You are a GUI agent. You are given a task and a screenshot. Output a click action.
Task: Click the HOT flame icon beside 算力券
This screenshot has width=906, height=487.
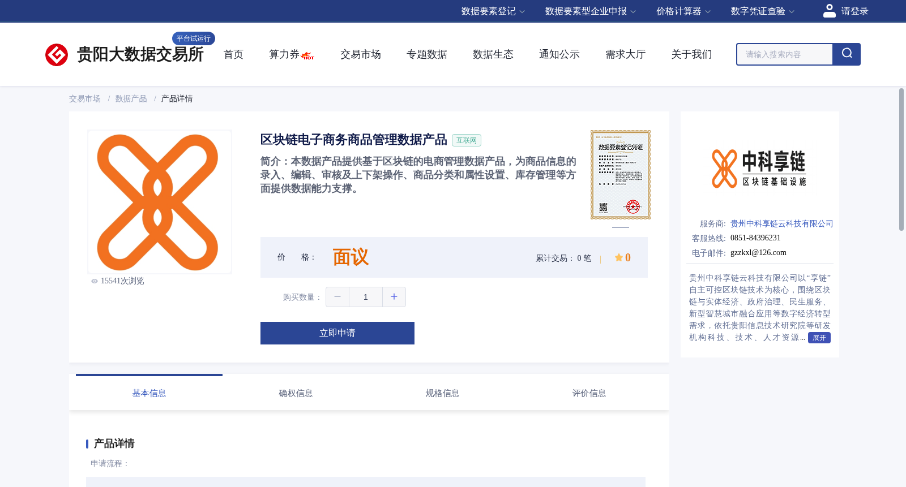[308, 56]
